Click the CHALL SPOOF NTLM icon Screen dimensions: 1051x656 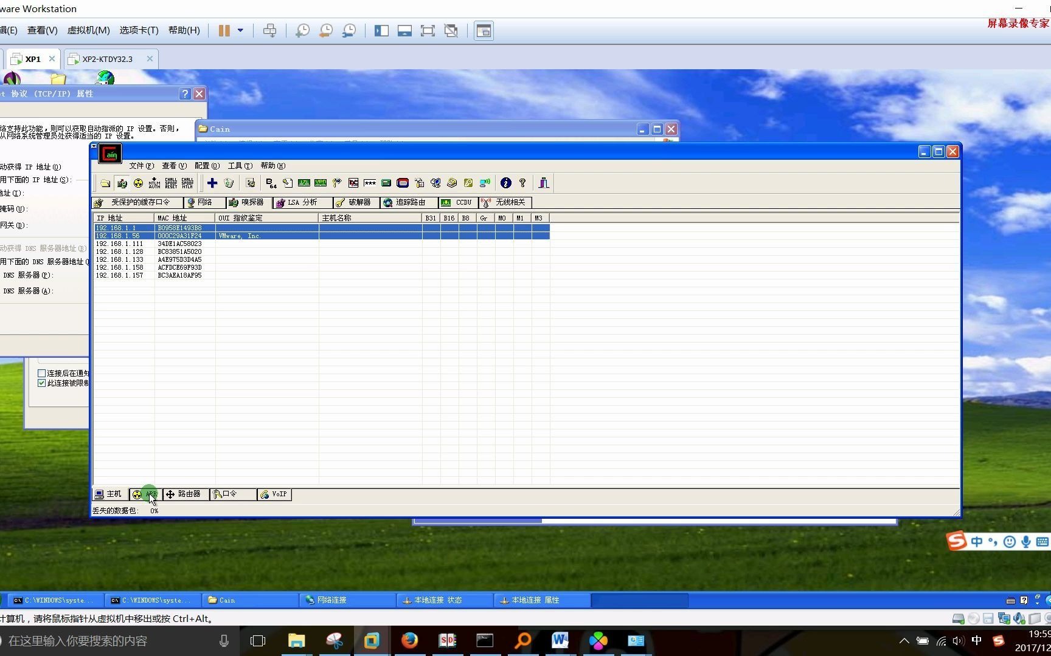[x=187, y=183]
